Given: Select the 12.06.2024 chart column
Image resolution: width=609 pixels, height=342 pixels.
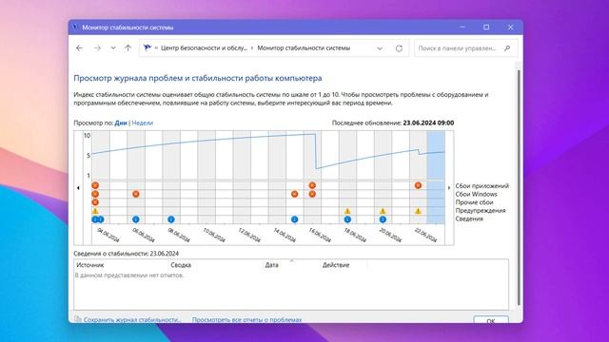Looking at the screenshot, I should click(x=242, y=178).
